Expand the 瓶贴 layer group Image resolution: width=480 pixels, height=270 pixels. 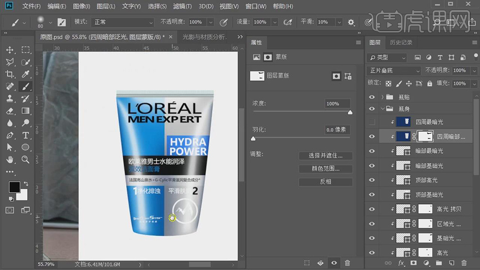(383, 97)
